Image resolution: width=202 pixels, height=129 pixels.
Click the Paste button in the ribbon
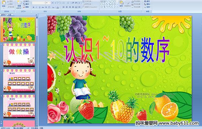(x=4, y=4)
